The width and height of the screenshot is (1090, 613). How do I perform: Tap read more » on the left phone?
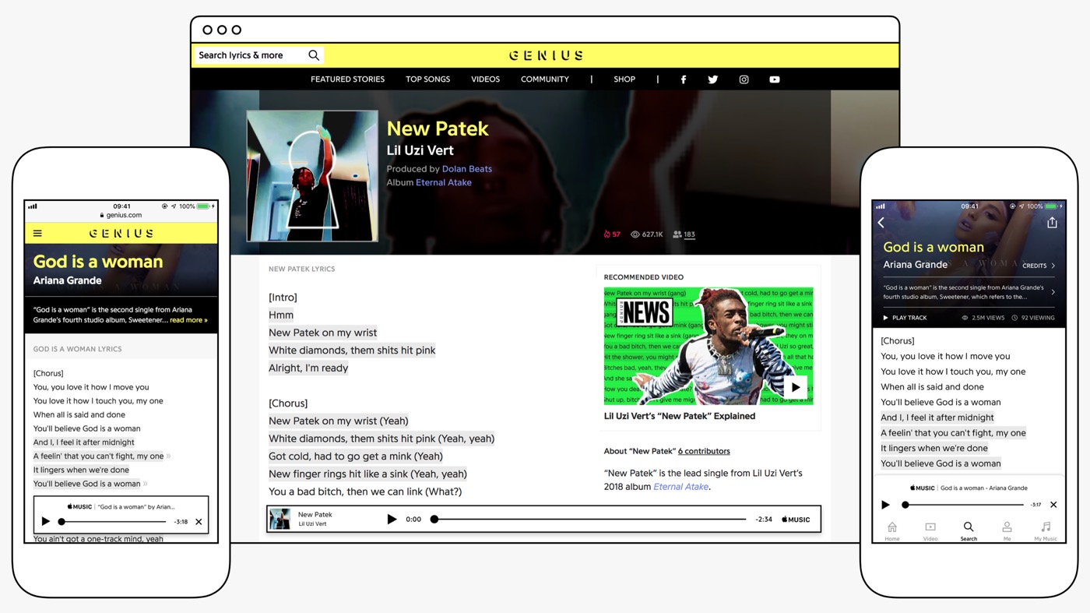click(x=188, y=320)
